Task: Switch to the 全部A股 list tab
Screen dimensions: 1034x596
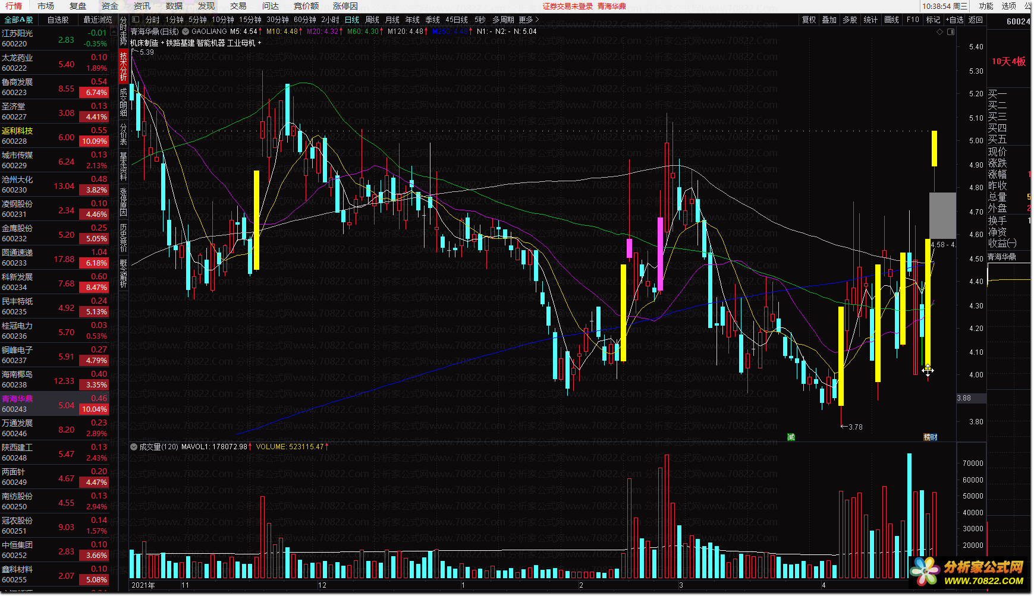Action: (x=18, y=20)
